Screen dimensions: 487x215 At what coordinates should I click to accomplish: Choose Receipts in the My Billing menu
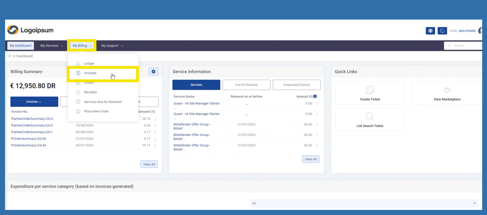[90, 92]
